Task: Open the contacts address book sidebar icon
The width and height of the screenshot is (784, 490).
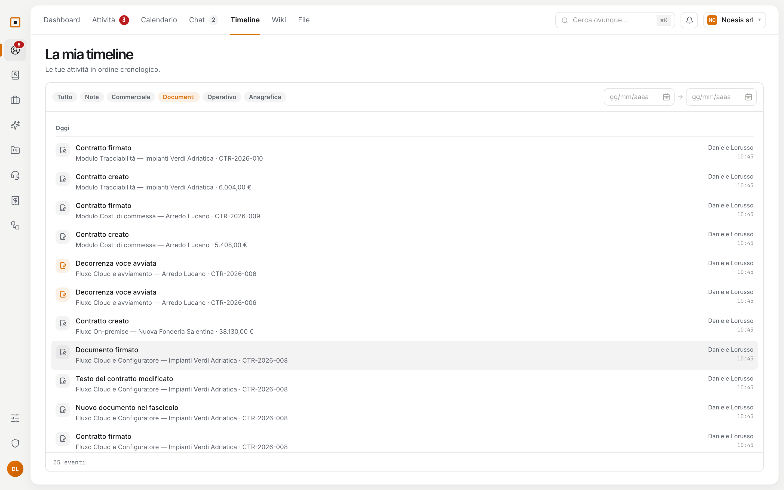Action: [15, 75]
